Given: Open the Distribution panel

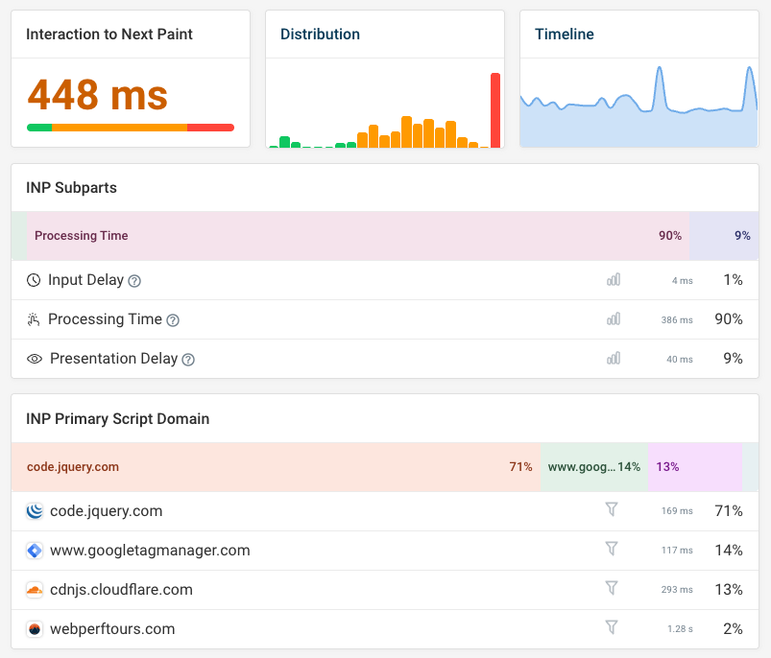Looking at the screenshot, I should 321,34.
